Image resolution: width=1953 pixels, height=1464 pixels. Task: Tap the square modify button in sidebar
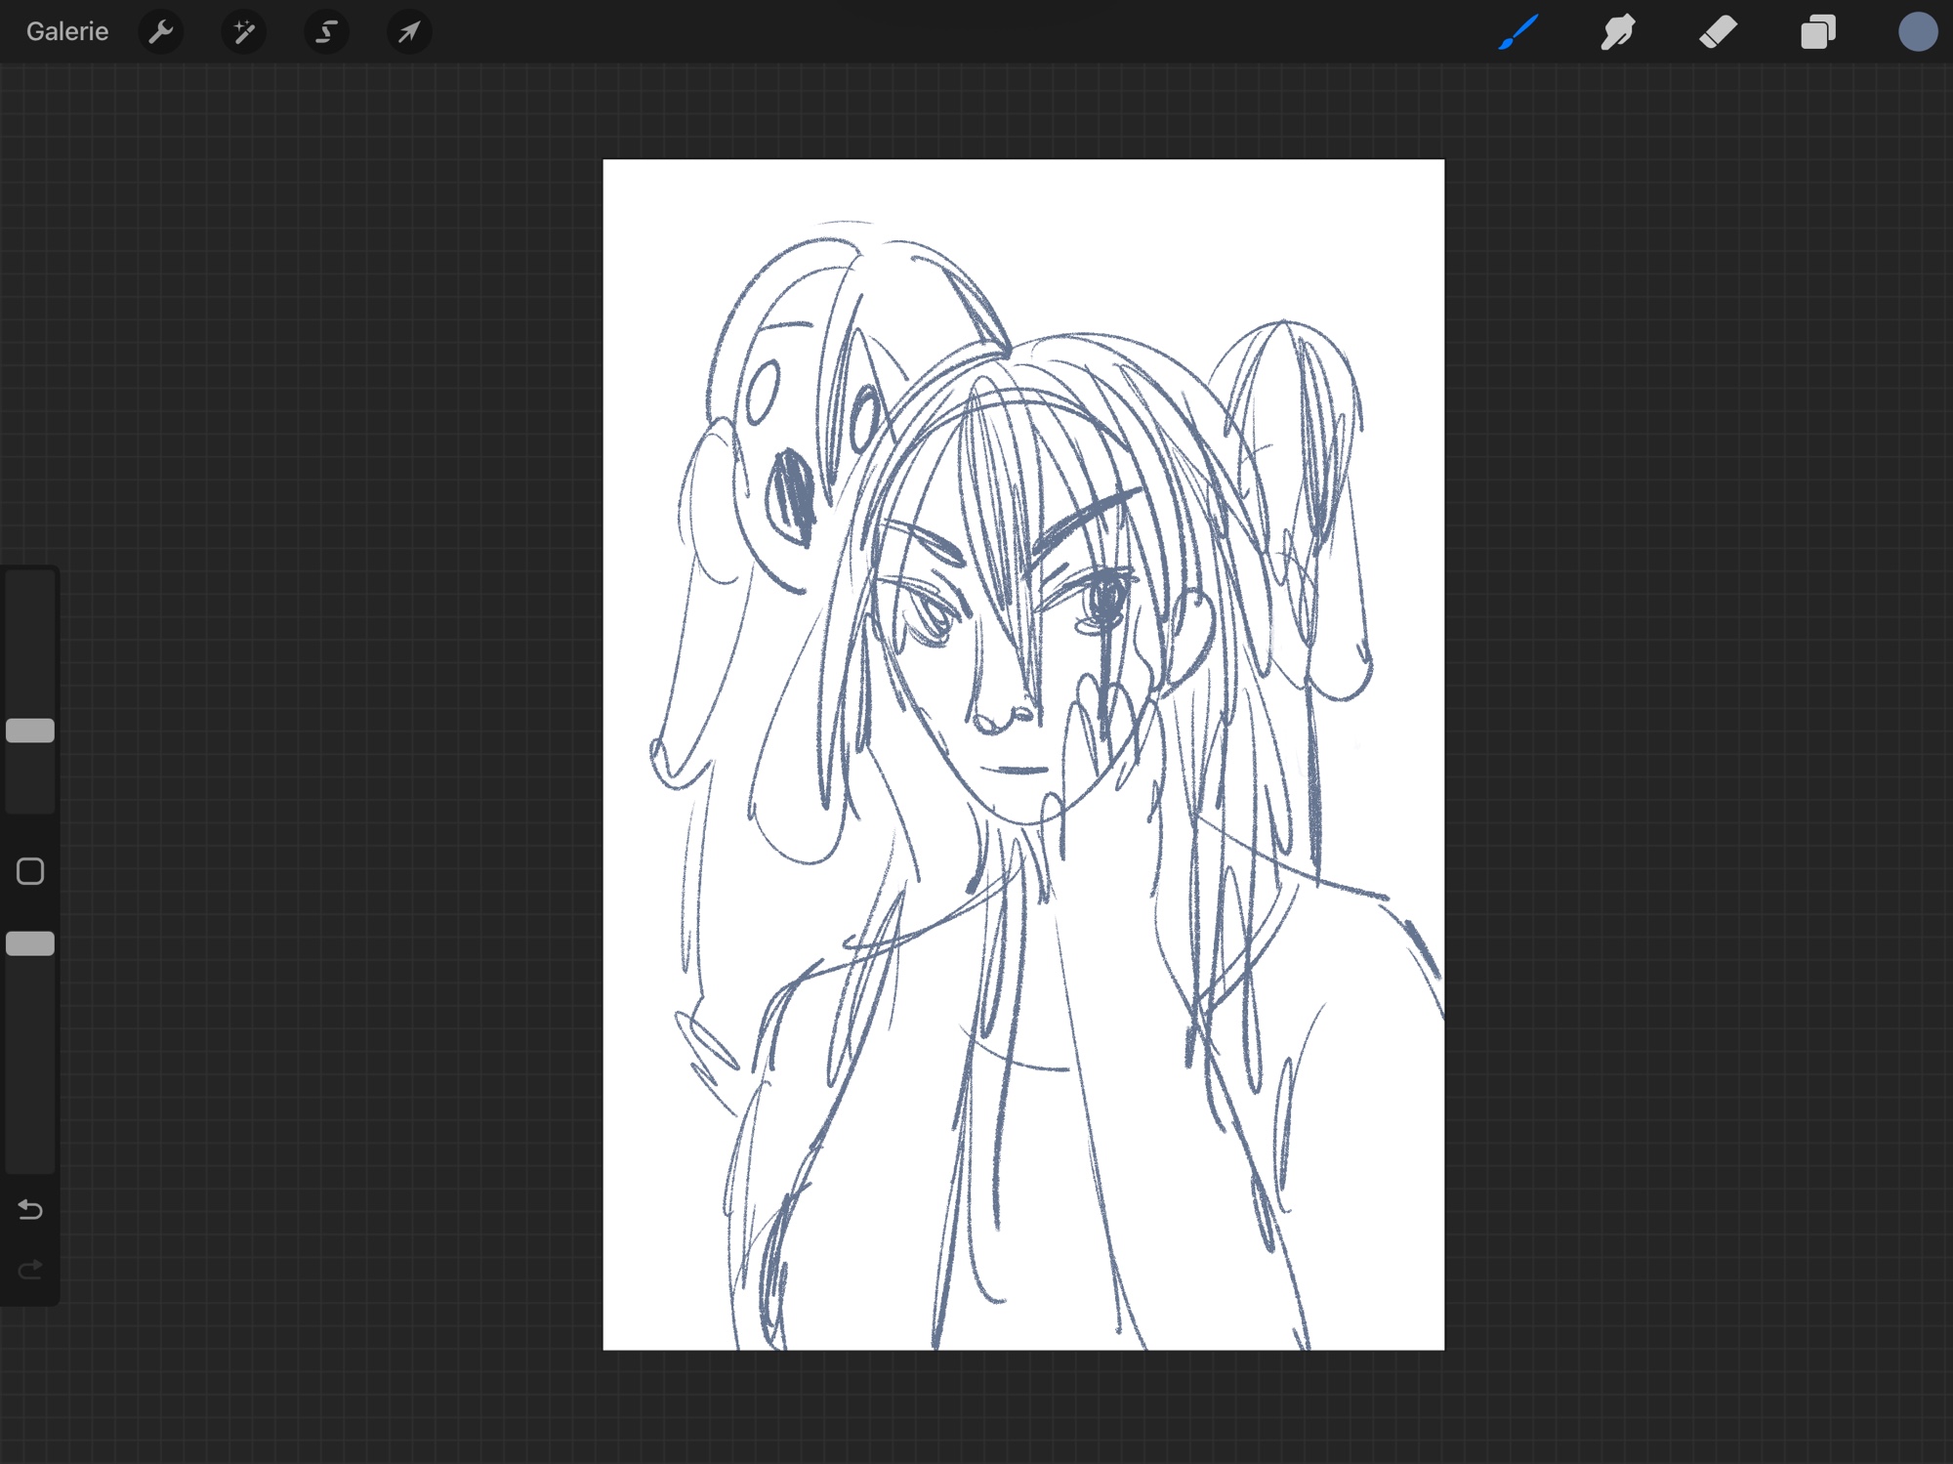click(x=30, y=871)
